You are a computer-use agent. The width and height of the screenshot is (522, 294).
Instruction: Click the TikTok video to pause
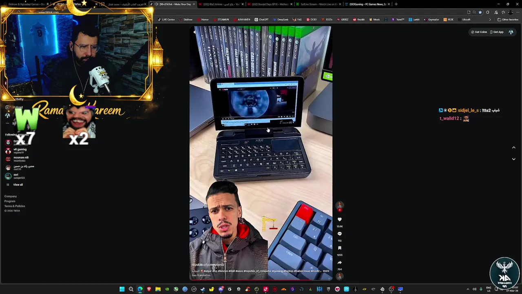pos(261,153)
